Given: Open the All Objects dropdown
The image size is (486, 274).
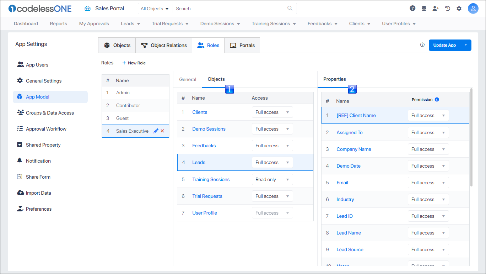Looking at the screenshot, I should [155, 9].
